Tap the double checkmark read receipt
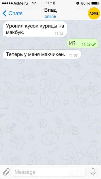Viewport: 101px width, 179px height. [x=94, y=44]
